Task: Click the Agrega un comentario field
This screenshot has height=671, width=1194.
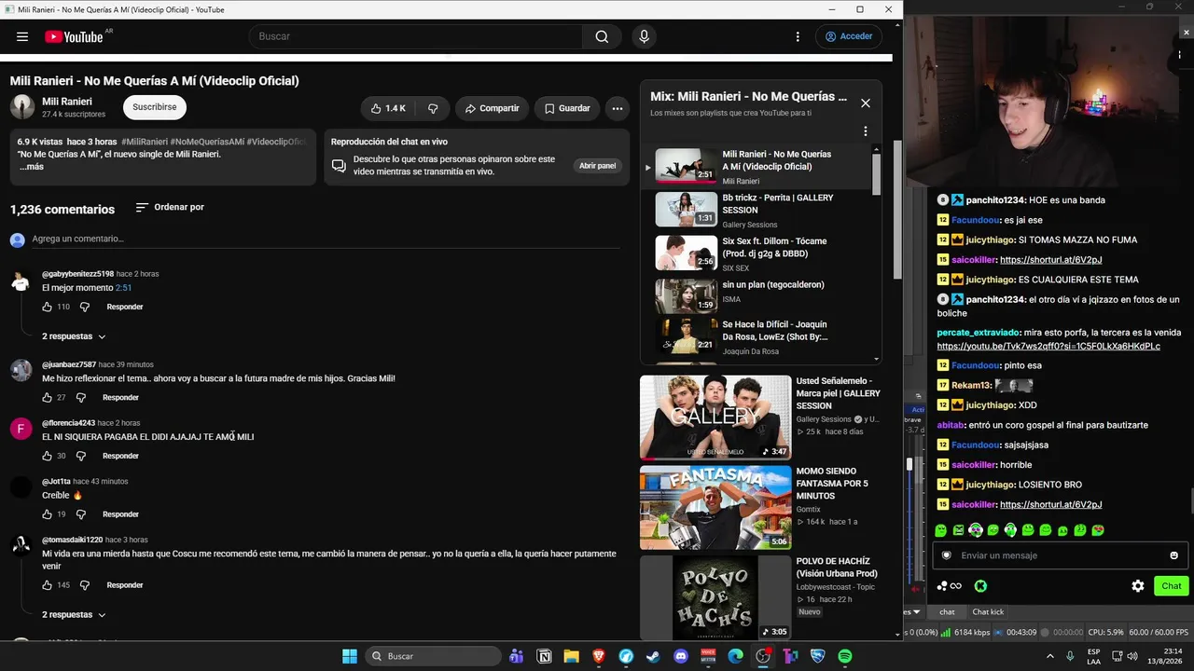Action: point(326,240)
